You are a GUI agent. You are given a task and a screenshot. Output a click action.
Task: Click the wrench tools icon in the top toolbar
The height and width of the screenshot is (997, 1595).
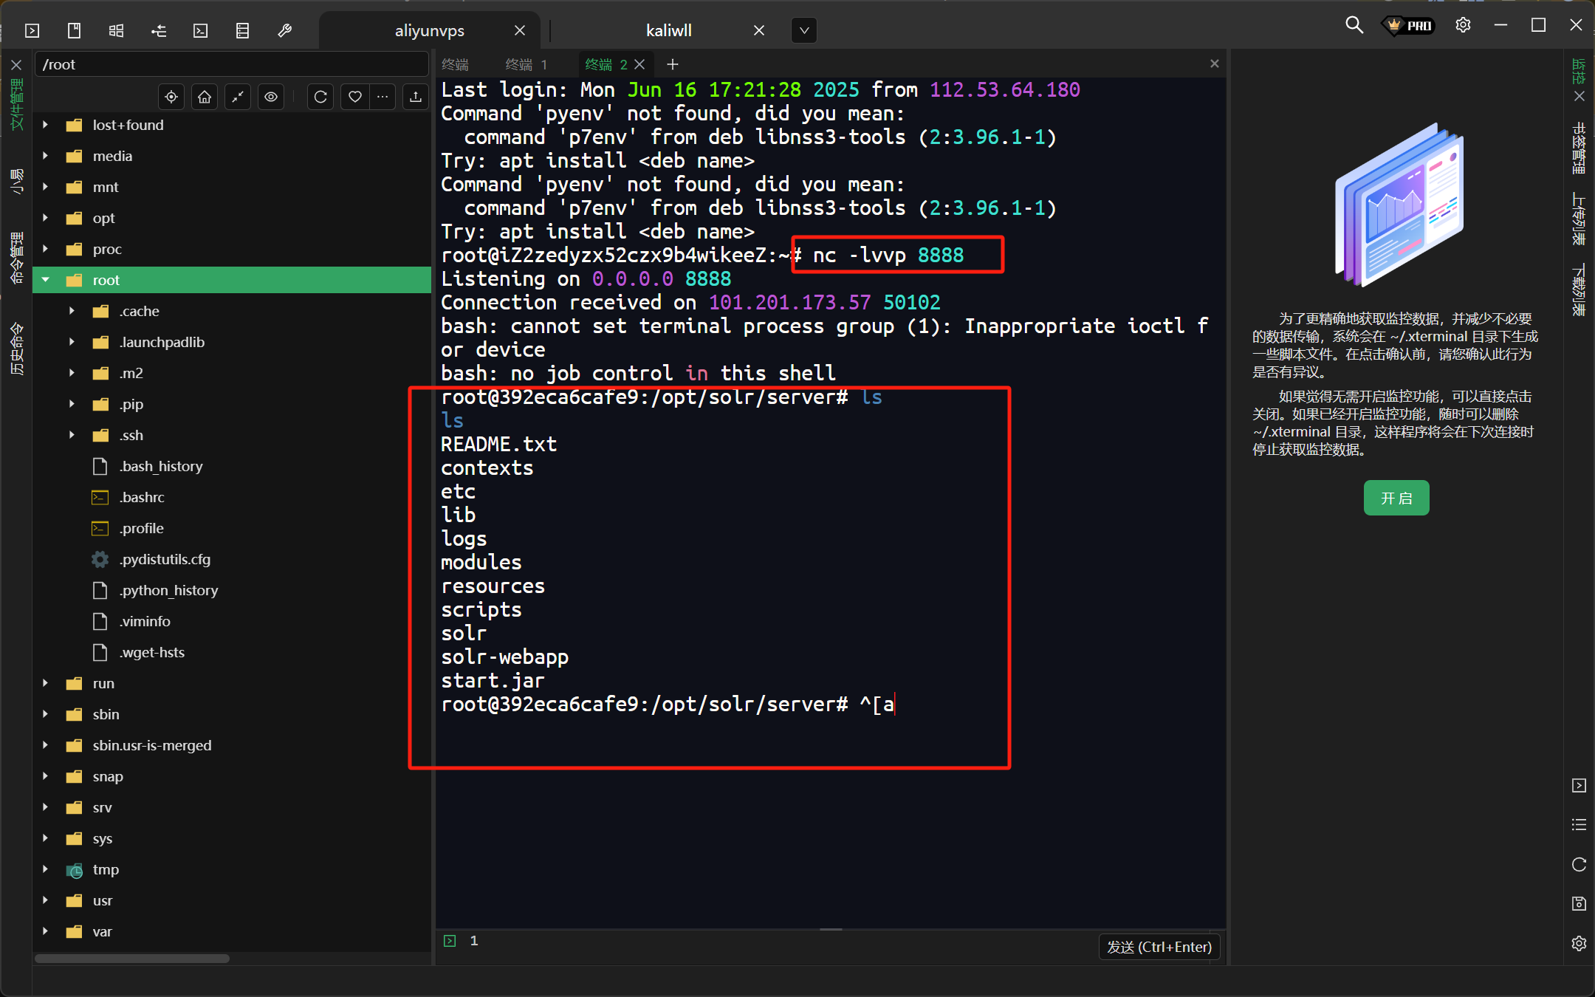pyautogui.click(x=284, y=30)
